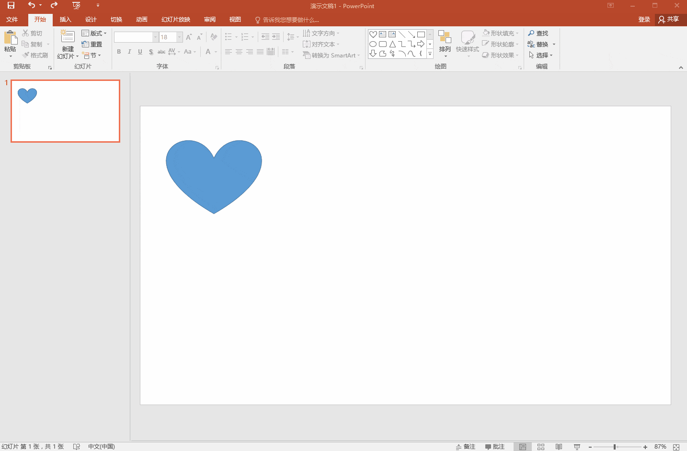The width and height of the screenshot is (687, 451).
Task: Save the presentation with the floppy disk icon
Action: [x=11, y=5]
